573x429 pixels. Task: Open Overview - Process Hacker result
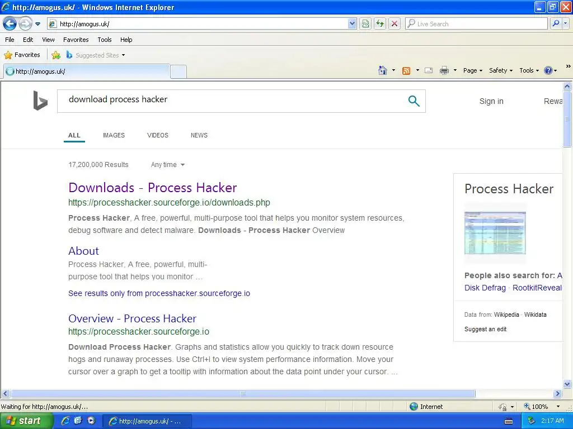pos(132,318)
